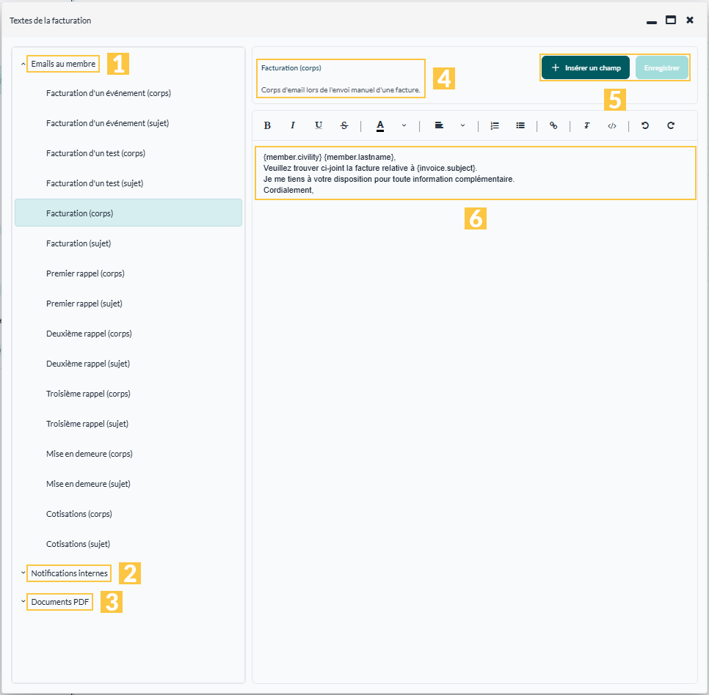Toggle italic formatting in the editor toolbar
709x695 pixels.
[293, 125]
